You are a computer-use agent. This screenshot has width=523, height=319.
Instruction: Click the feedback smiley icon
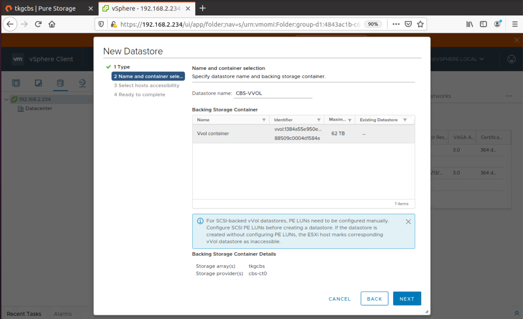click(x=511, y=59)
